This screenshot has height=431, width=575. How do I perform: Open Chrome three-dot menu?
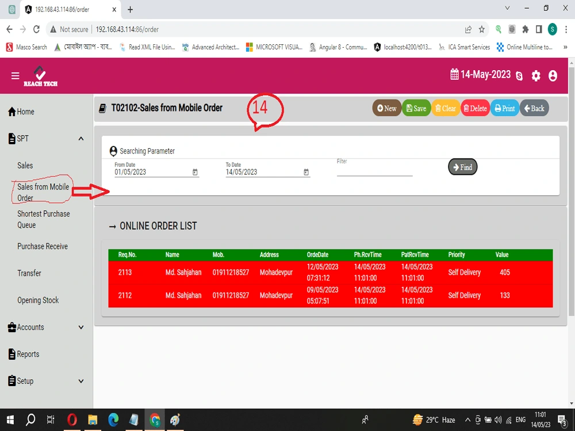click(566, 29)
